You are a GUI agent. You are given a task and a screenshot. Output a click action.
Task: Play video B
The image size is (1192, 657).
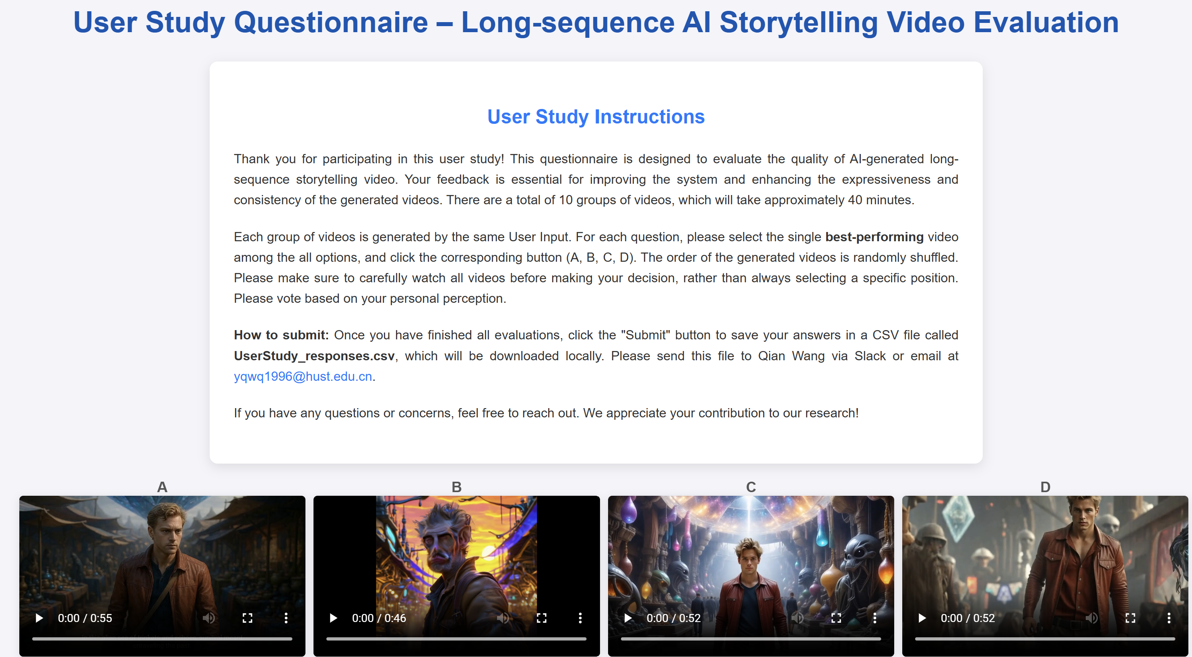click(x=333, y=618)
